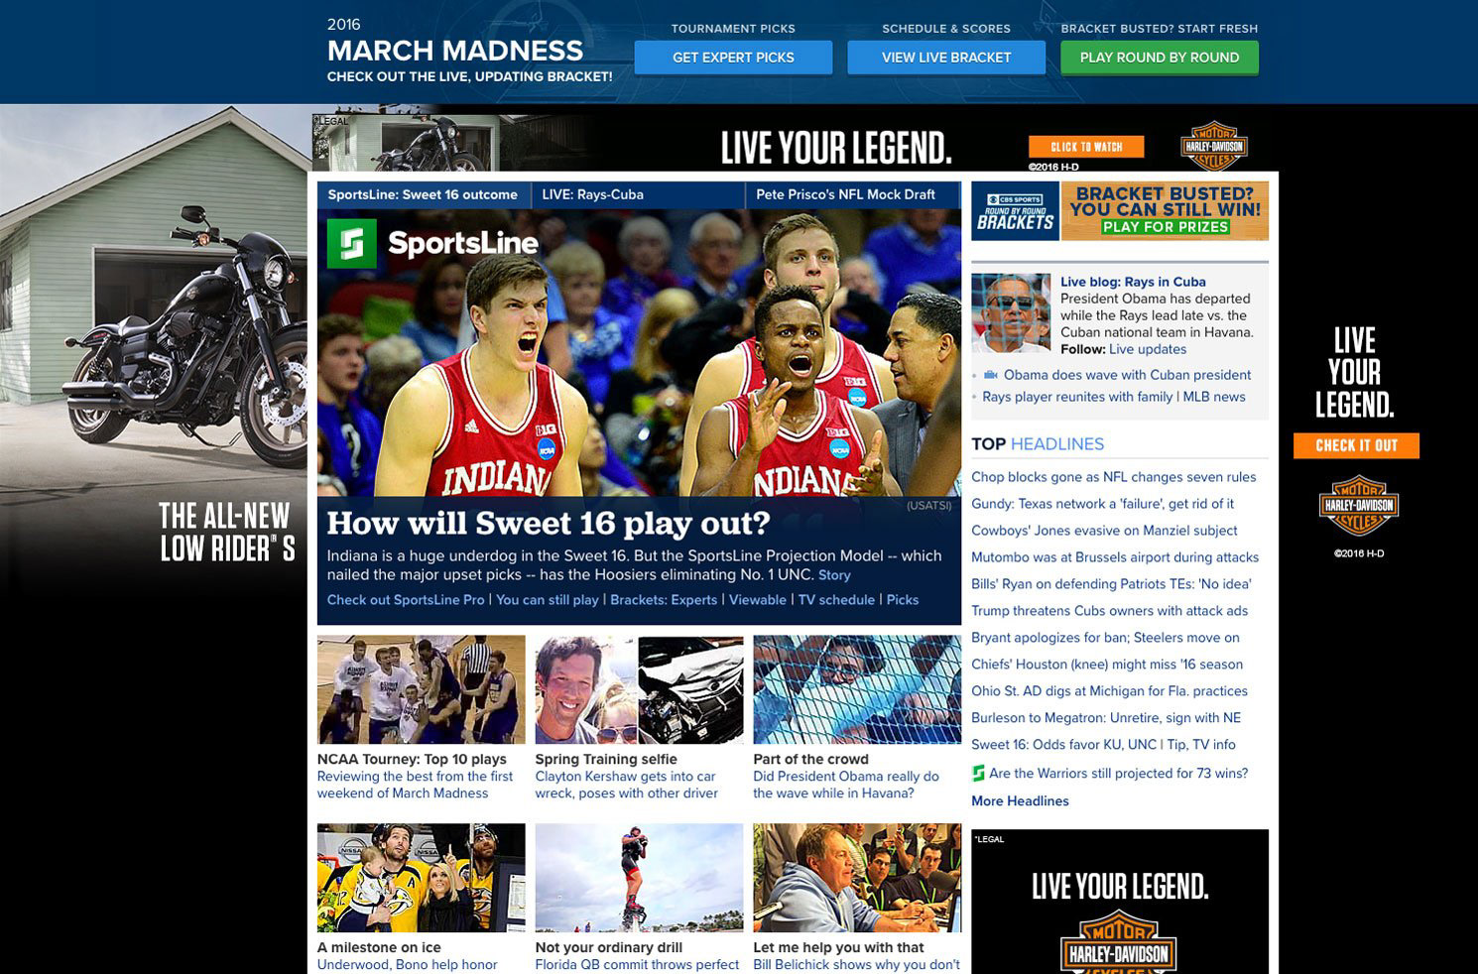Open the SportsLine: Sweet 16 outcome tab
This screenshot has height=974, width=1478.
[x=423, y=194]
